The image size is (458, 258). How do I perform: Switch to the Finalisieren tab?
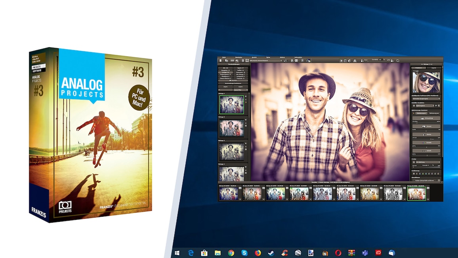point(418,68)
